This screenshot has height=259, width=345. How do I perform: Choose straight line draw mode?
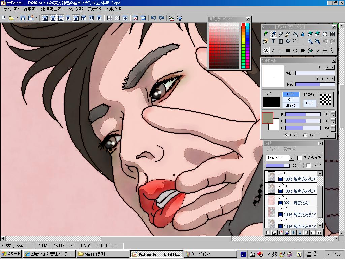tap(273, 51)
